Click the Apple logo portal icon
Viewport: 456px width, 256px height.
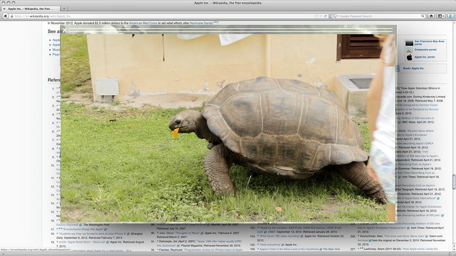(x=409, y=57)
